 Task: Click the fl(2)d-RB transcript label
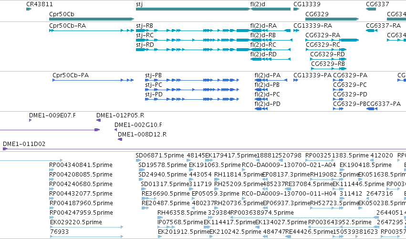click(x=263, y=35)
